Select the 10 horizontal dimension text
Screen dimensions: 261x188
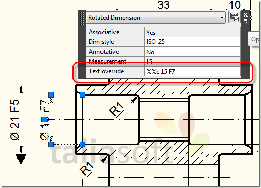coord(235,5)
